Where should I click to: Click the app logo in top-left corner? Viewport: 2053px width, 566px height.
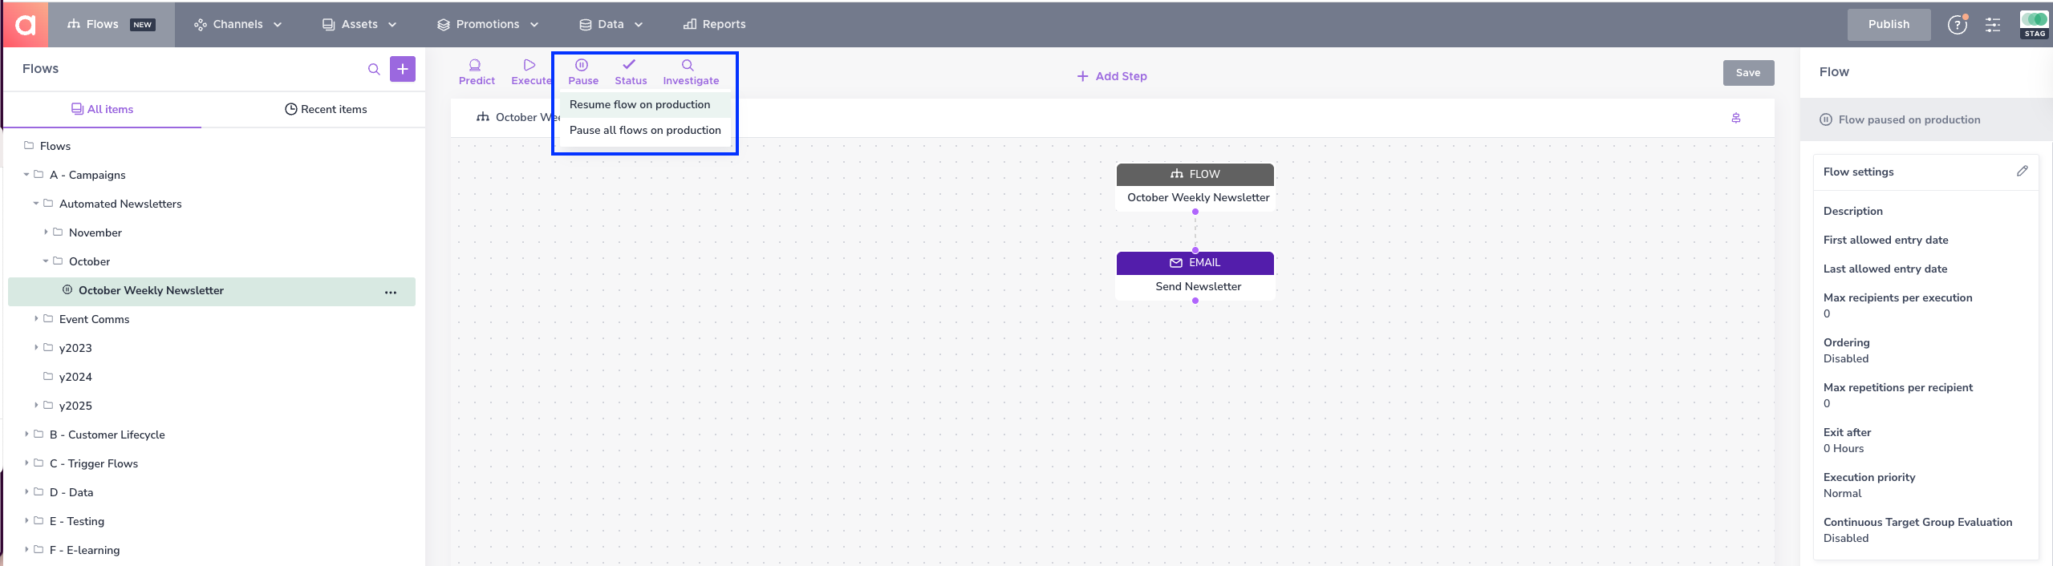25,24
